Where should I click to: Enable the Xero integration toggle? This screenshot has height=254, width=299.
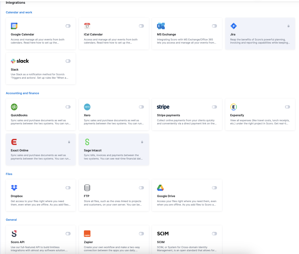tap(141, 107)
